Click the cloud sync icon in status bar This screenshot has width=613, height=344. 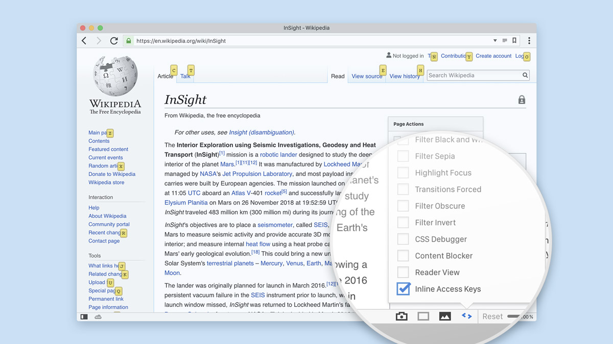click(98, 317)
